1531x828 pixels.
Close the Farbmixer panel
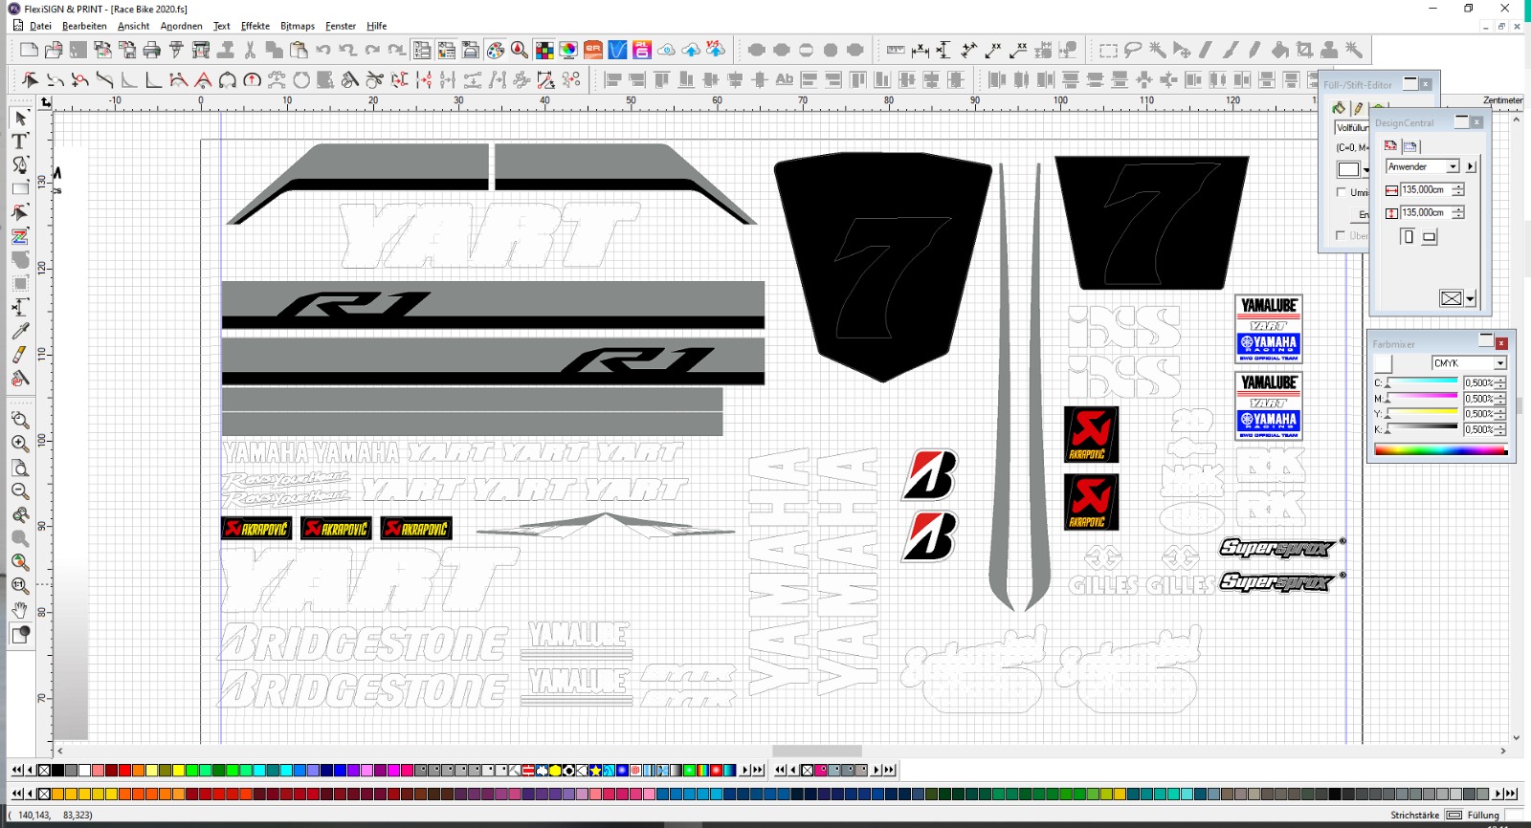point(1501,343)
